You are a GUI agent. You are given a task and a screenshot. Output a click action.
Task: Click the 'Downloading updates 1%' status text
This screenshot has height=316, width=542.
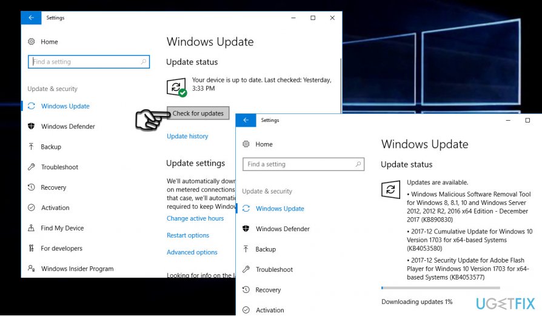click(417, 301)
